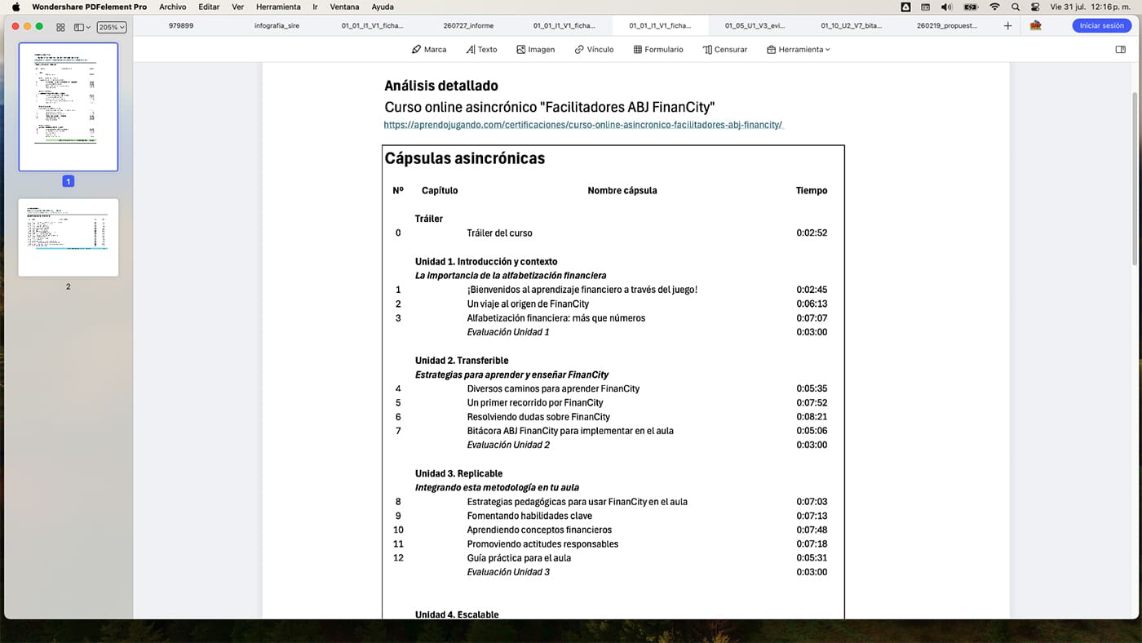Screen dimensions: 1142x643
Task: Click 'Fomentando habilidades clave' row
Action: [x=529, y=516]
